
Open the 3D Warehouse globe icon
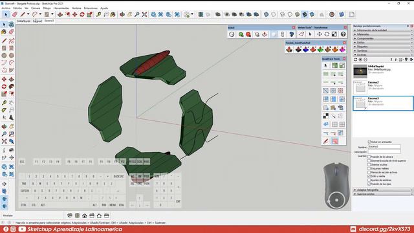click(x=153, y=14)
